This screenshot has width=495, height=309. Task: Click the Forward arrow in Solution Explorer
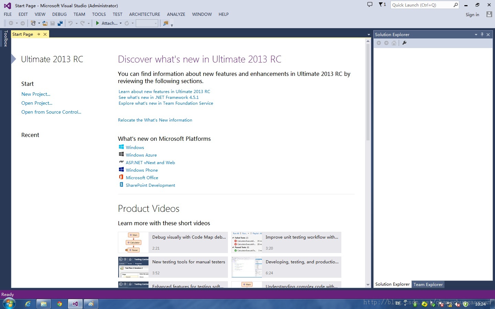386,43
